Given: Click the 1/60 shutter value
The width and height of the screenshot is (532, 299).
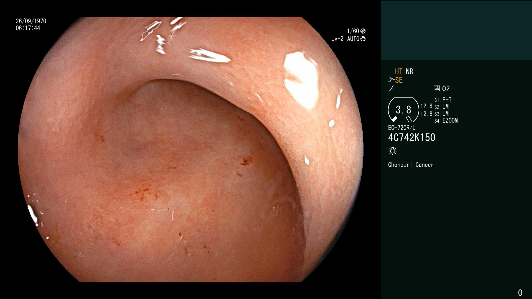Looking at the screenshot, I should (x=353, y=31).
